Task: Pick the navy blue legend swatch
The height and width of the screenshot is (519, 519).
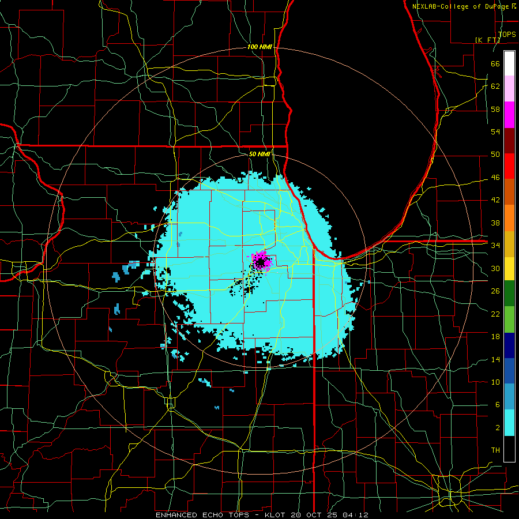Action: (509, 345)
